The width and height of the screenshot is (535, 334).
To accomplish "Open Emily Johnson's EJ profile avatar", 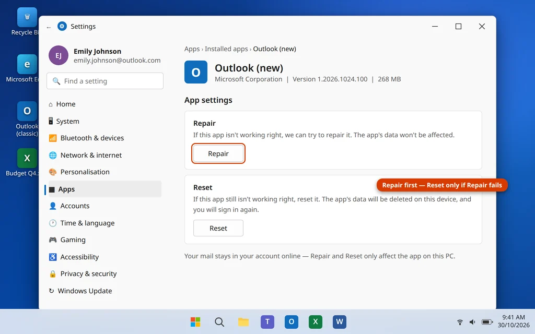I will (59, 55).
